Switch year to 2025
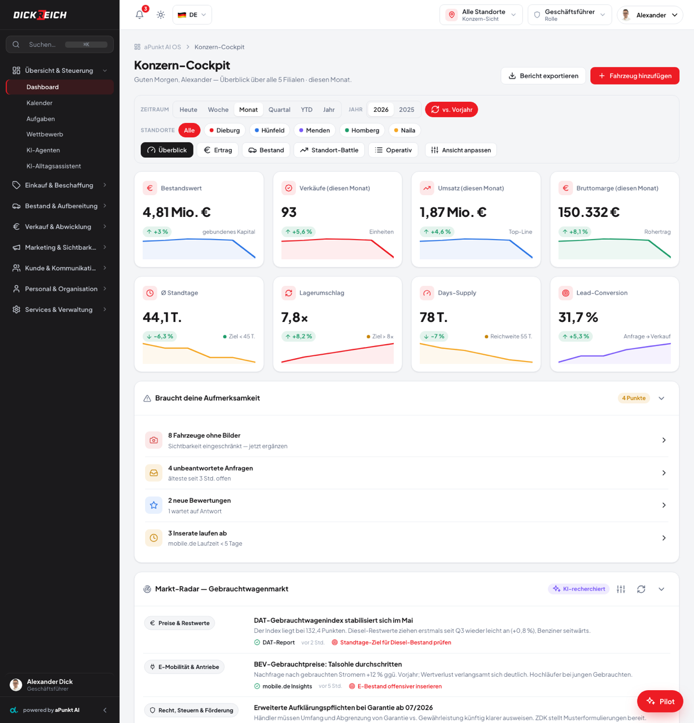The width and height of the screenshot is (694, 723). (x=407, y=110)
